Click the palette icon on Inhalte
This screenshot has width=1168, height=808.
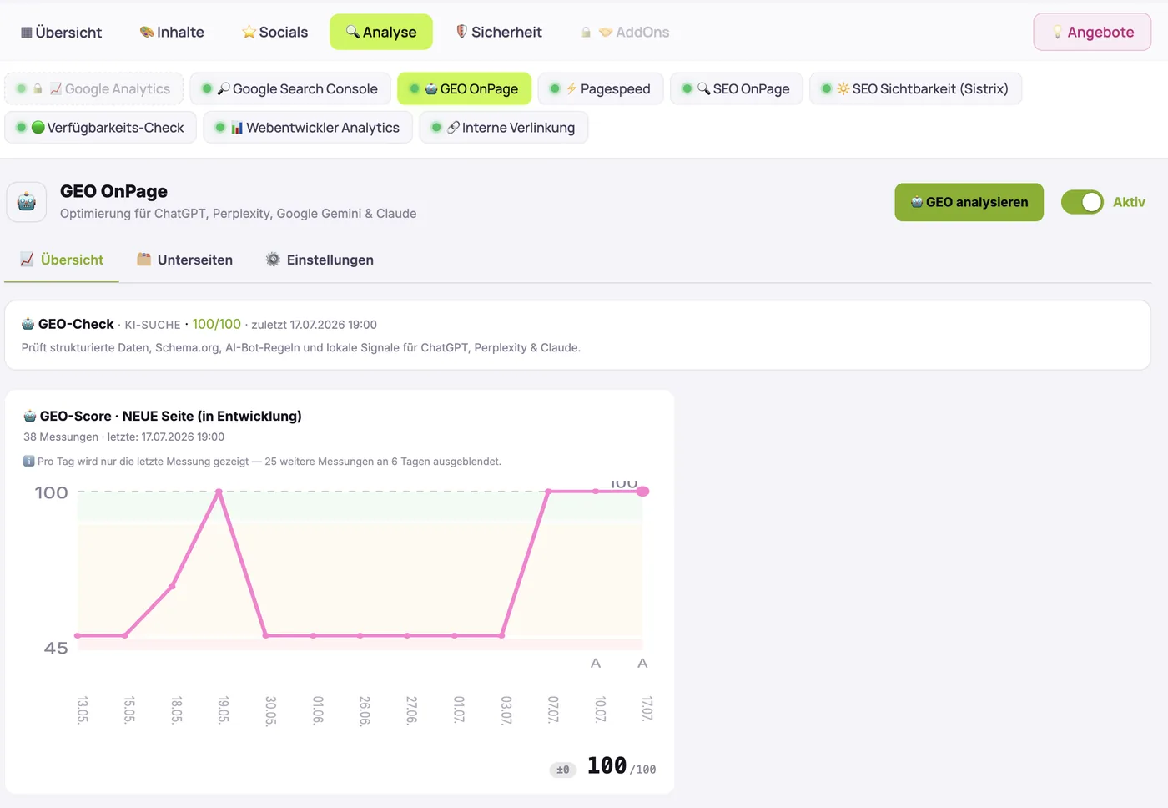point(147,32)
